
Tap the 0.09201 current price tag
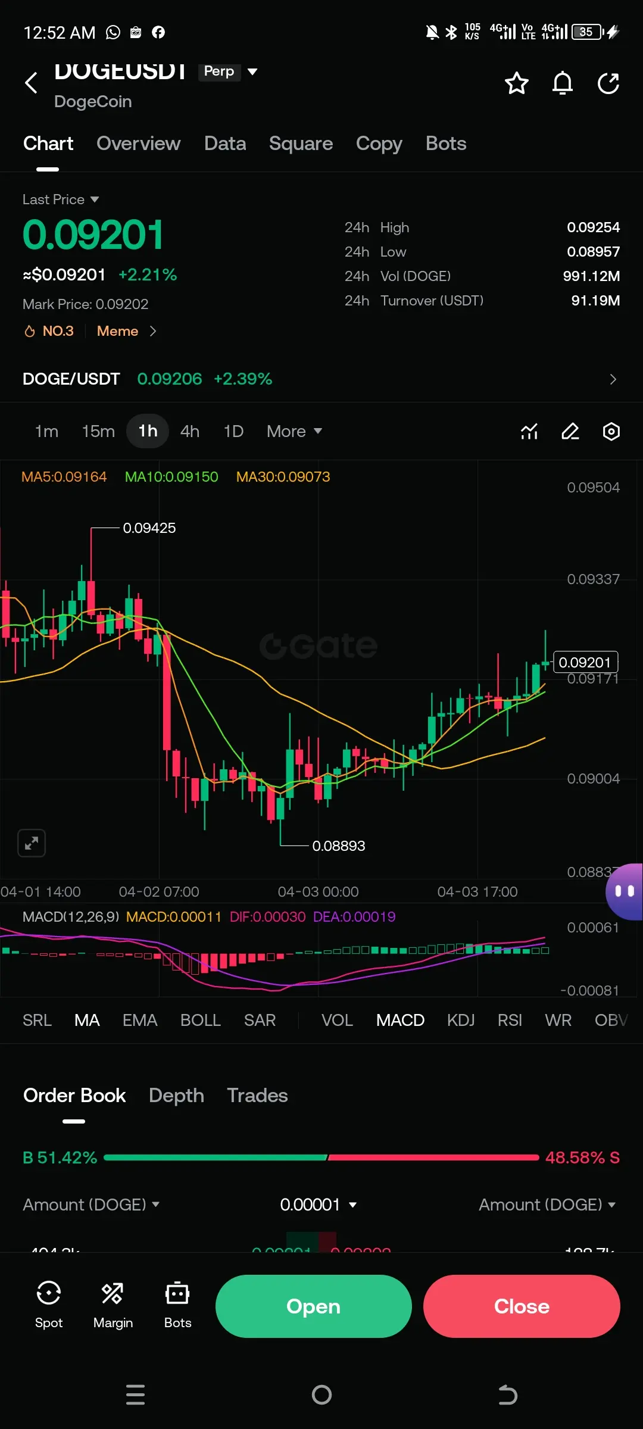[x=586, y=662]
